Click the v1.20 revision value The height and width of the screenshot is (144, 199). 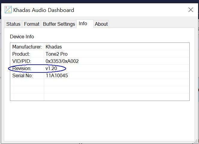51,69
